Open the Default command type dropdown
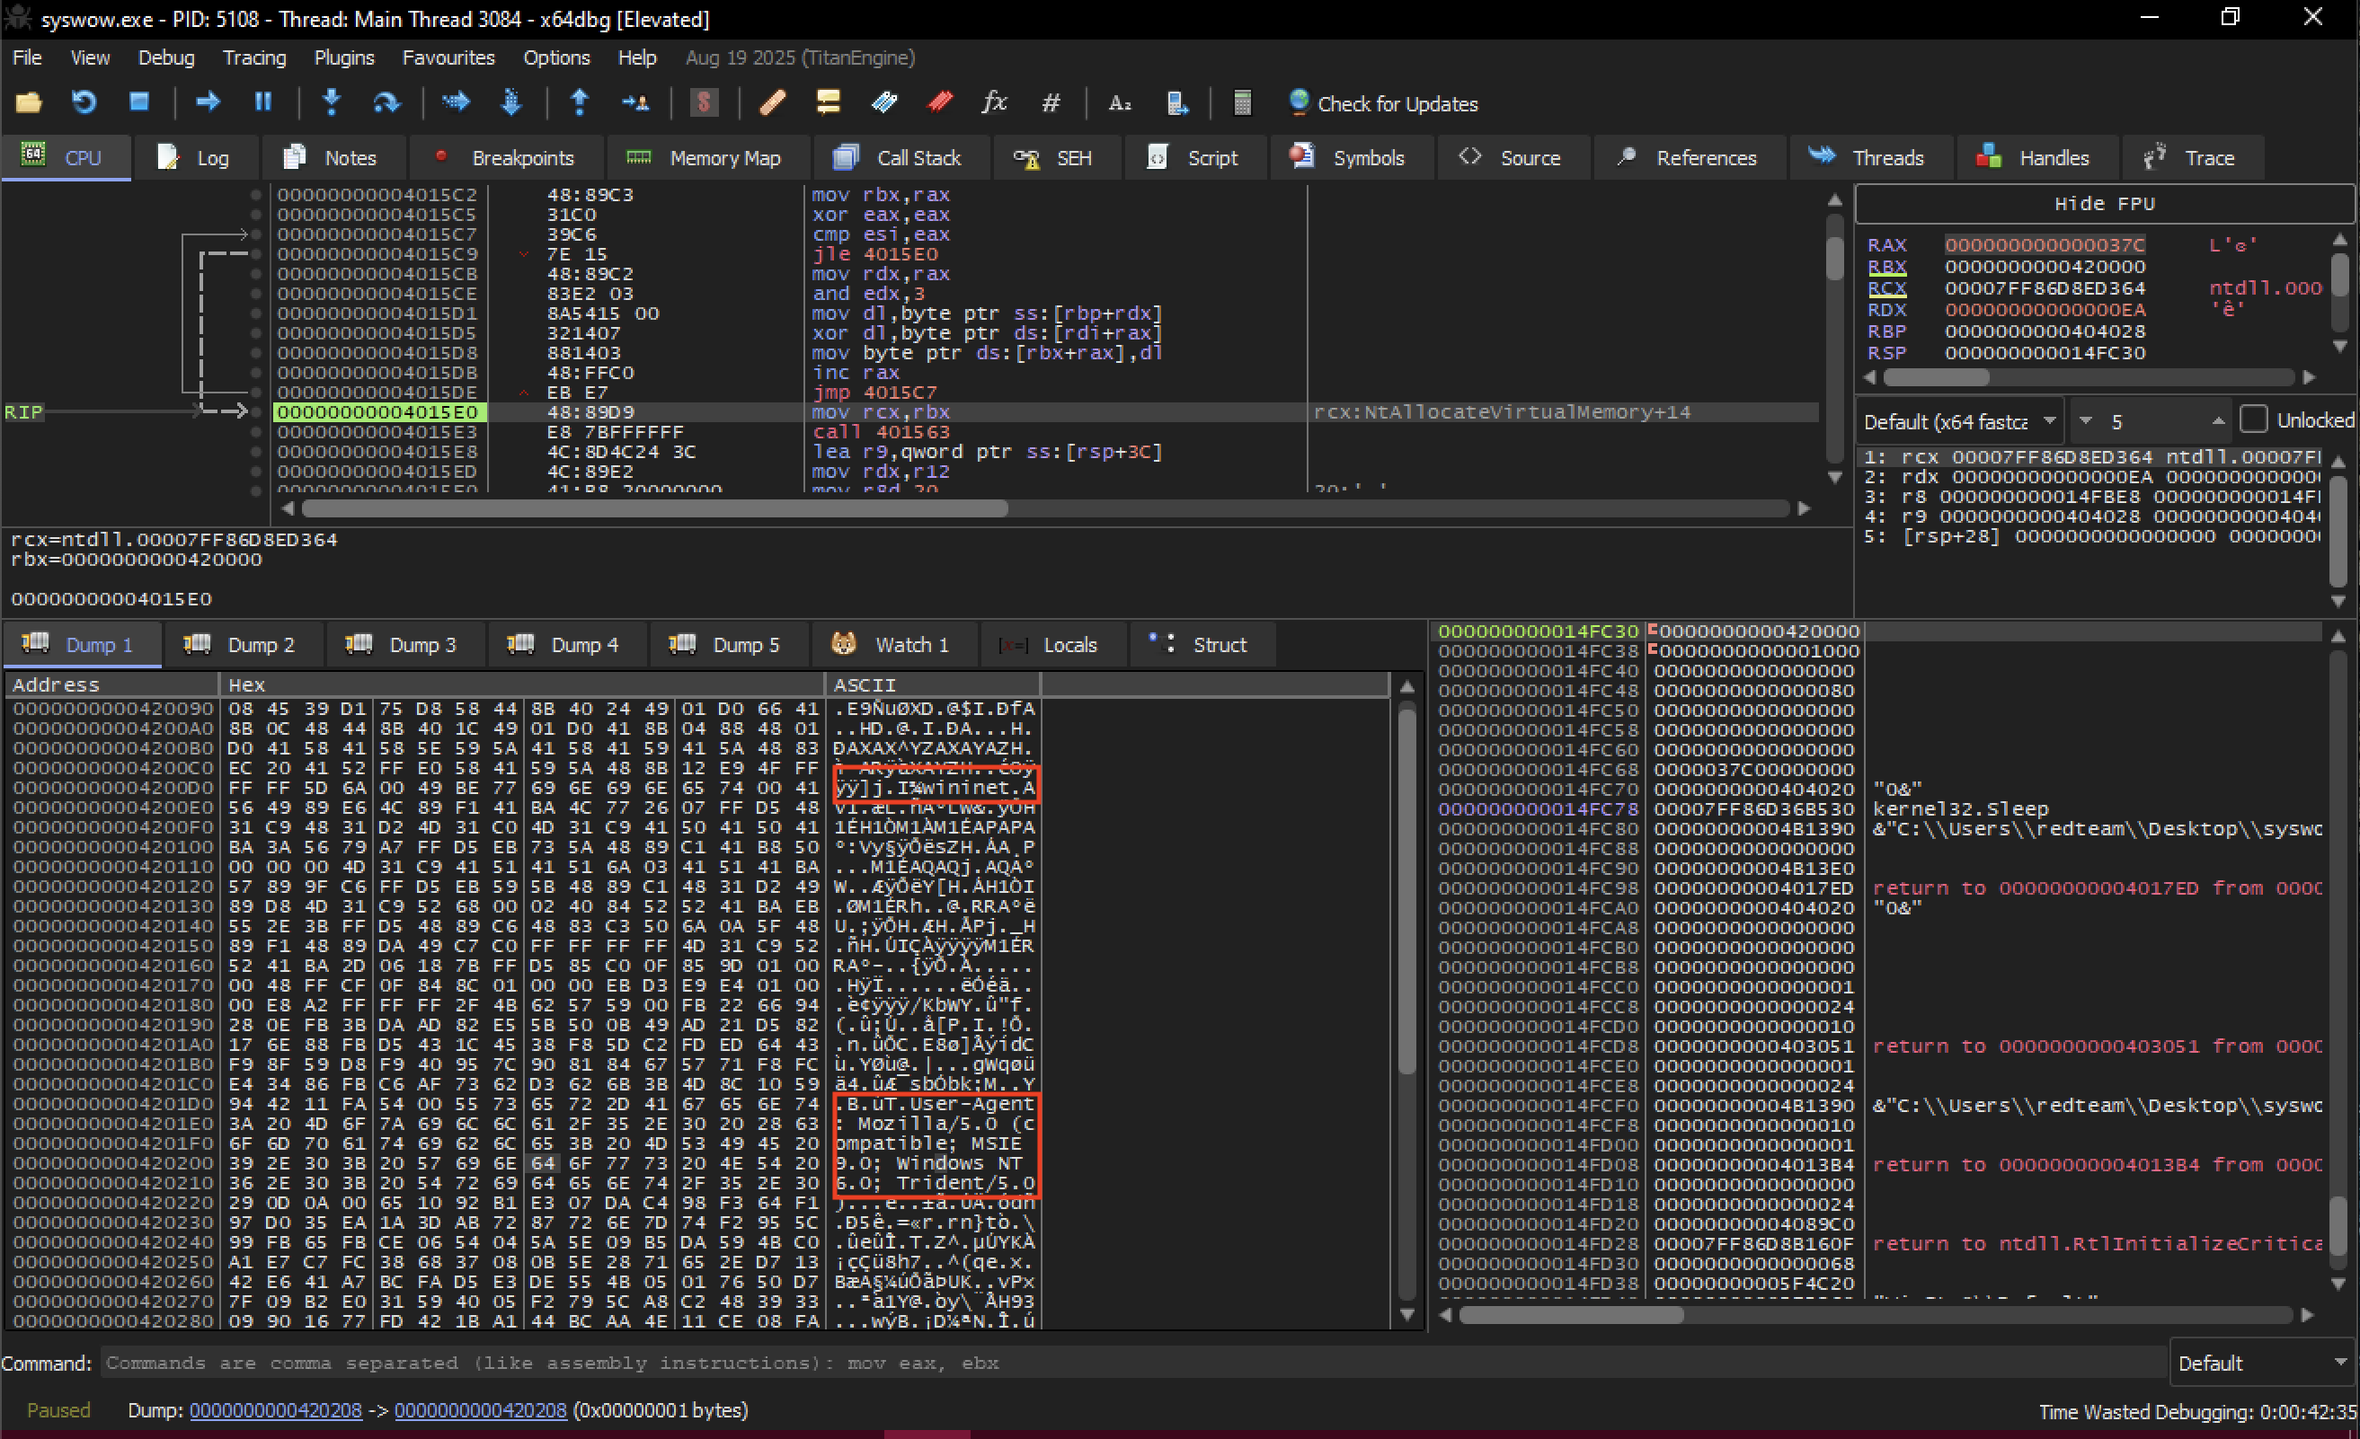This screenshot has height=1439, width=2360. [2261, 1363]
